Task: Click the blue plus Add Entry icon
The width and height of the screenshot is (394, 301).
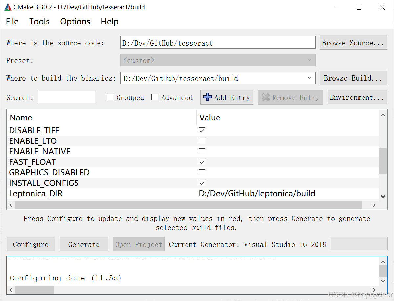Action: click(x=208, y=97)
